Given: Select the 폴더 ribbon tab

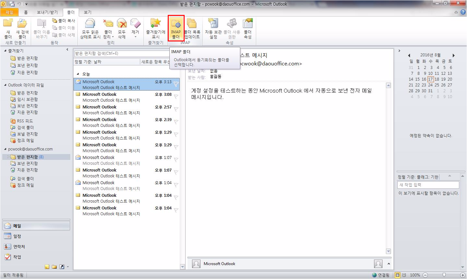Looking at the screenshot, I should [x=71, y=12].
